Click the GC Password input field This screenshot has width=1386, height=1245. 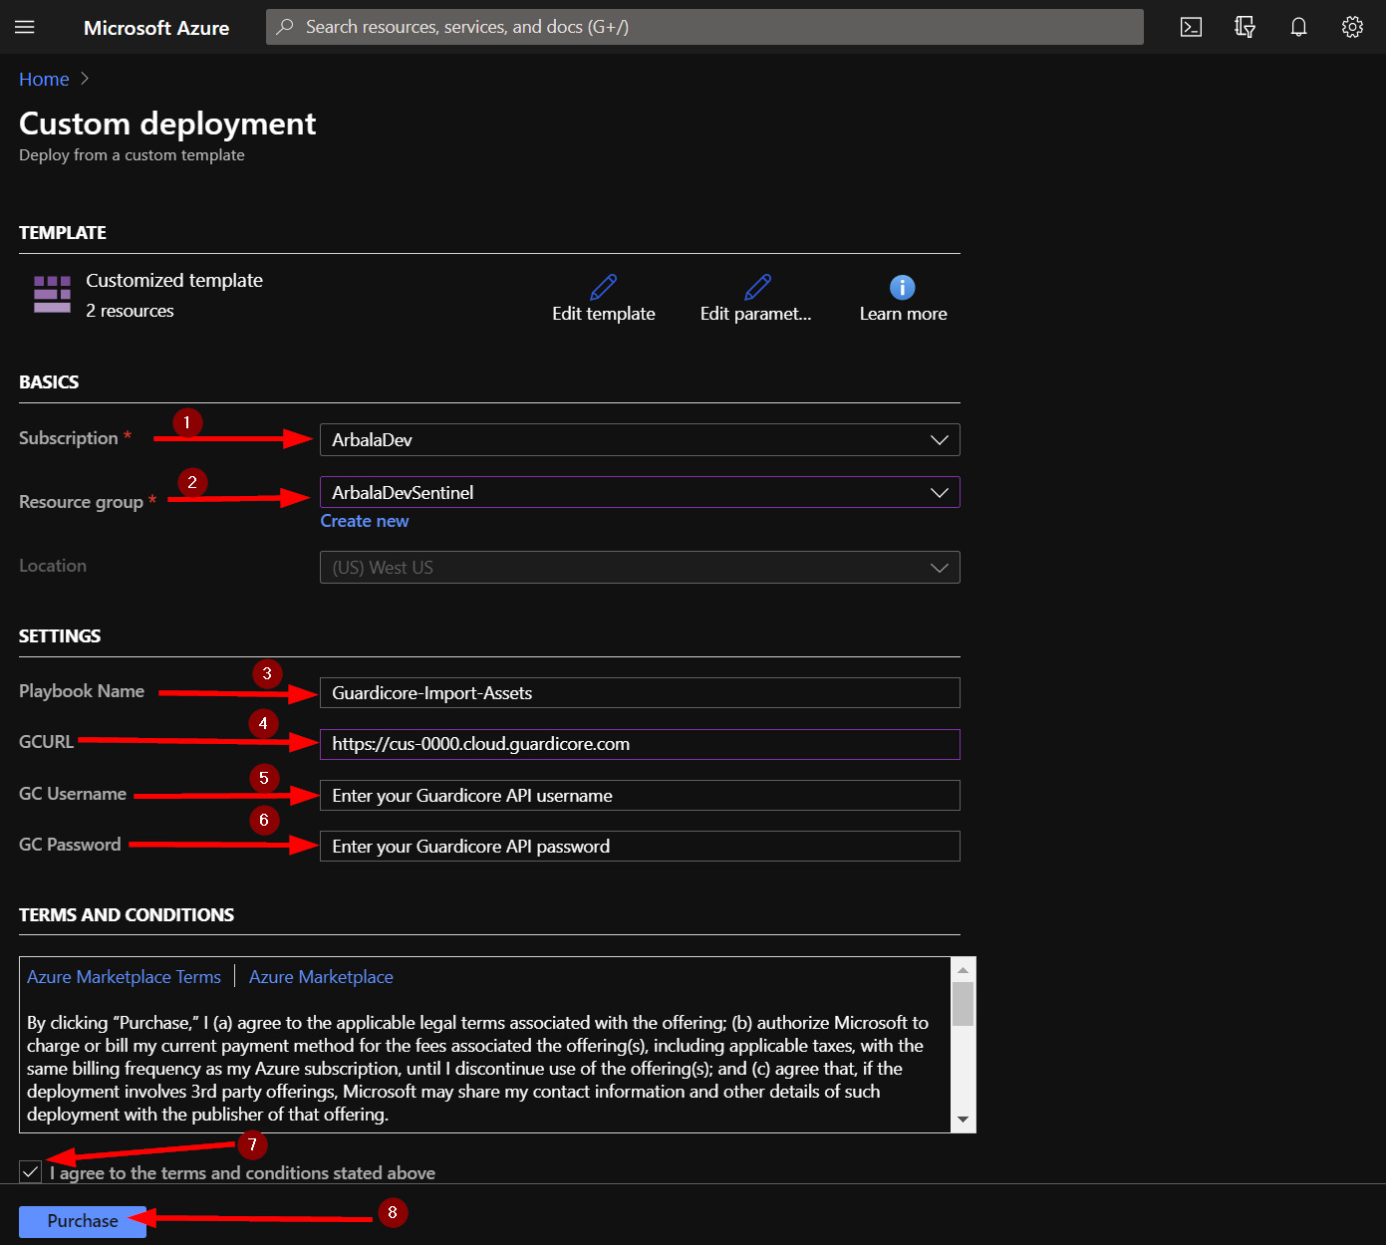pos(640,847)
